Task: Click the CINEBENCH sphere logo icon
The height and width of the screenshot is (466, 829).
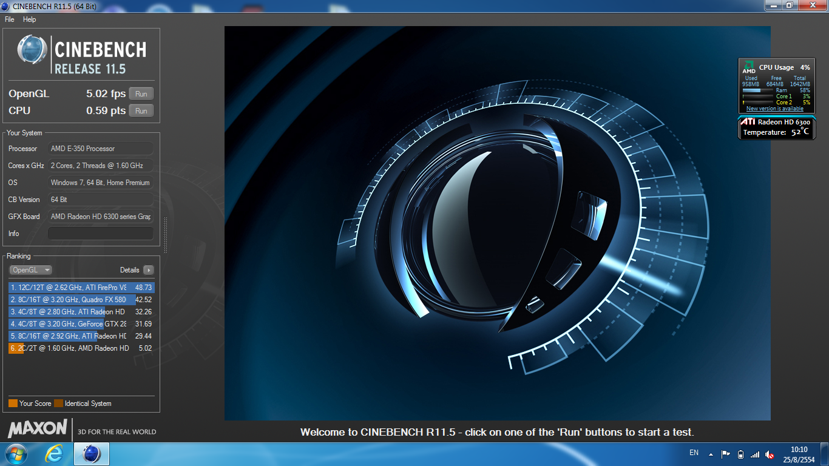Action: tap(33, 49)
